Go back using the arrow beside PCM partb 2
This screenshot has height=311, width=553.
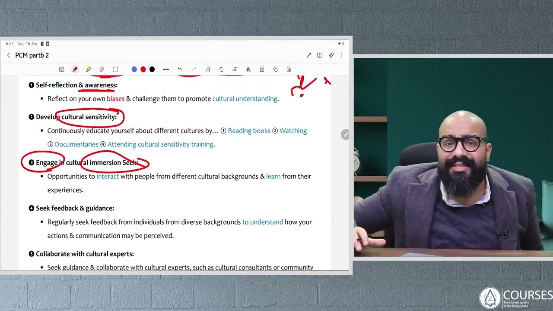(9, 55)
